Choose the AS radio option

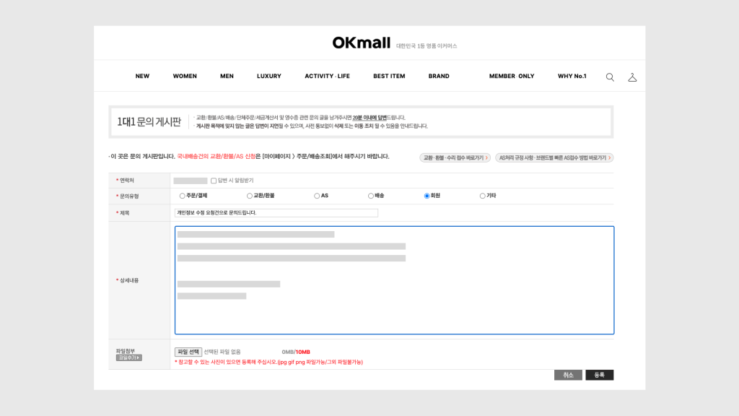[317, 196]
